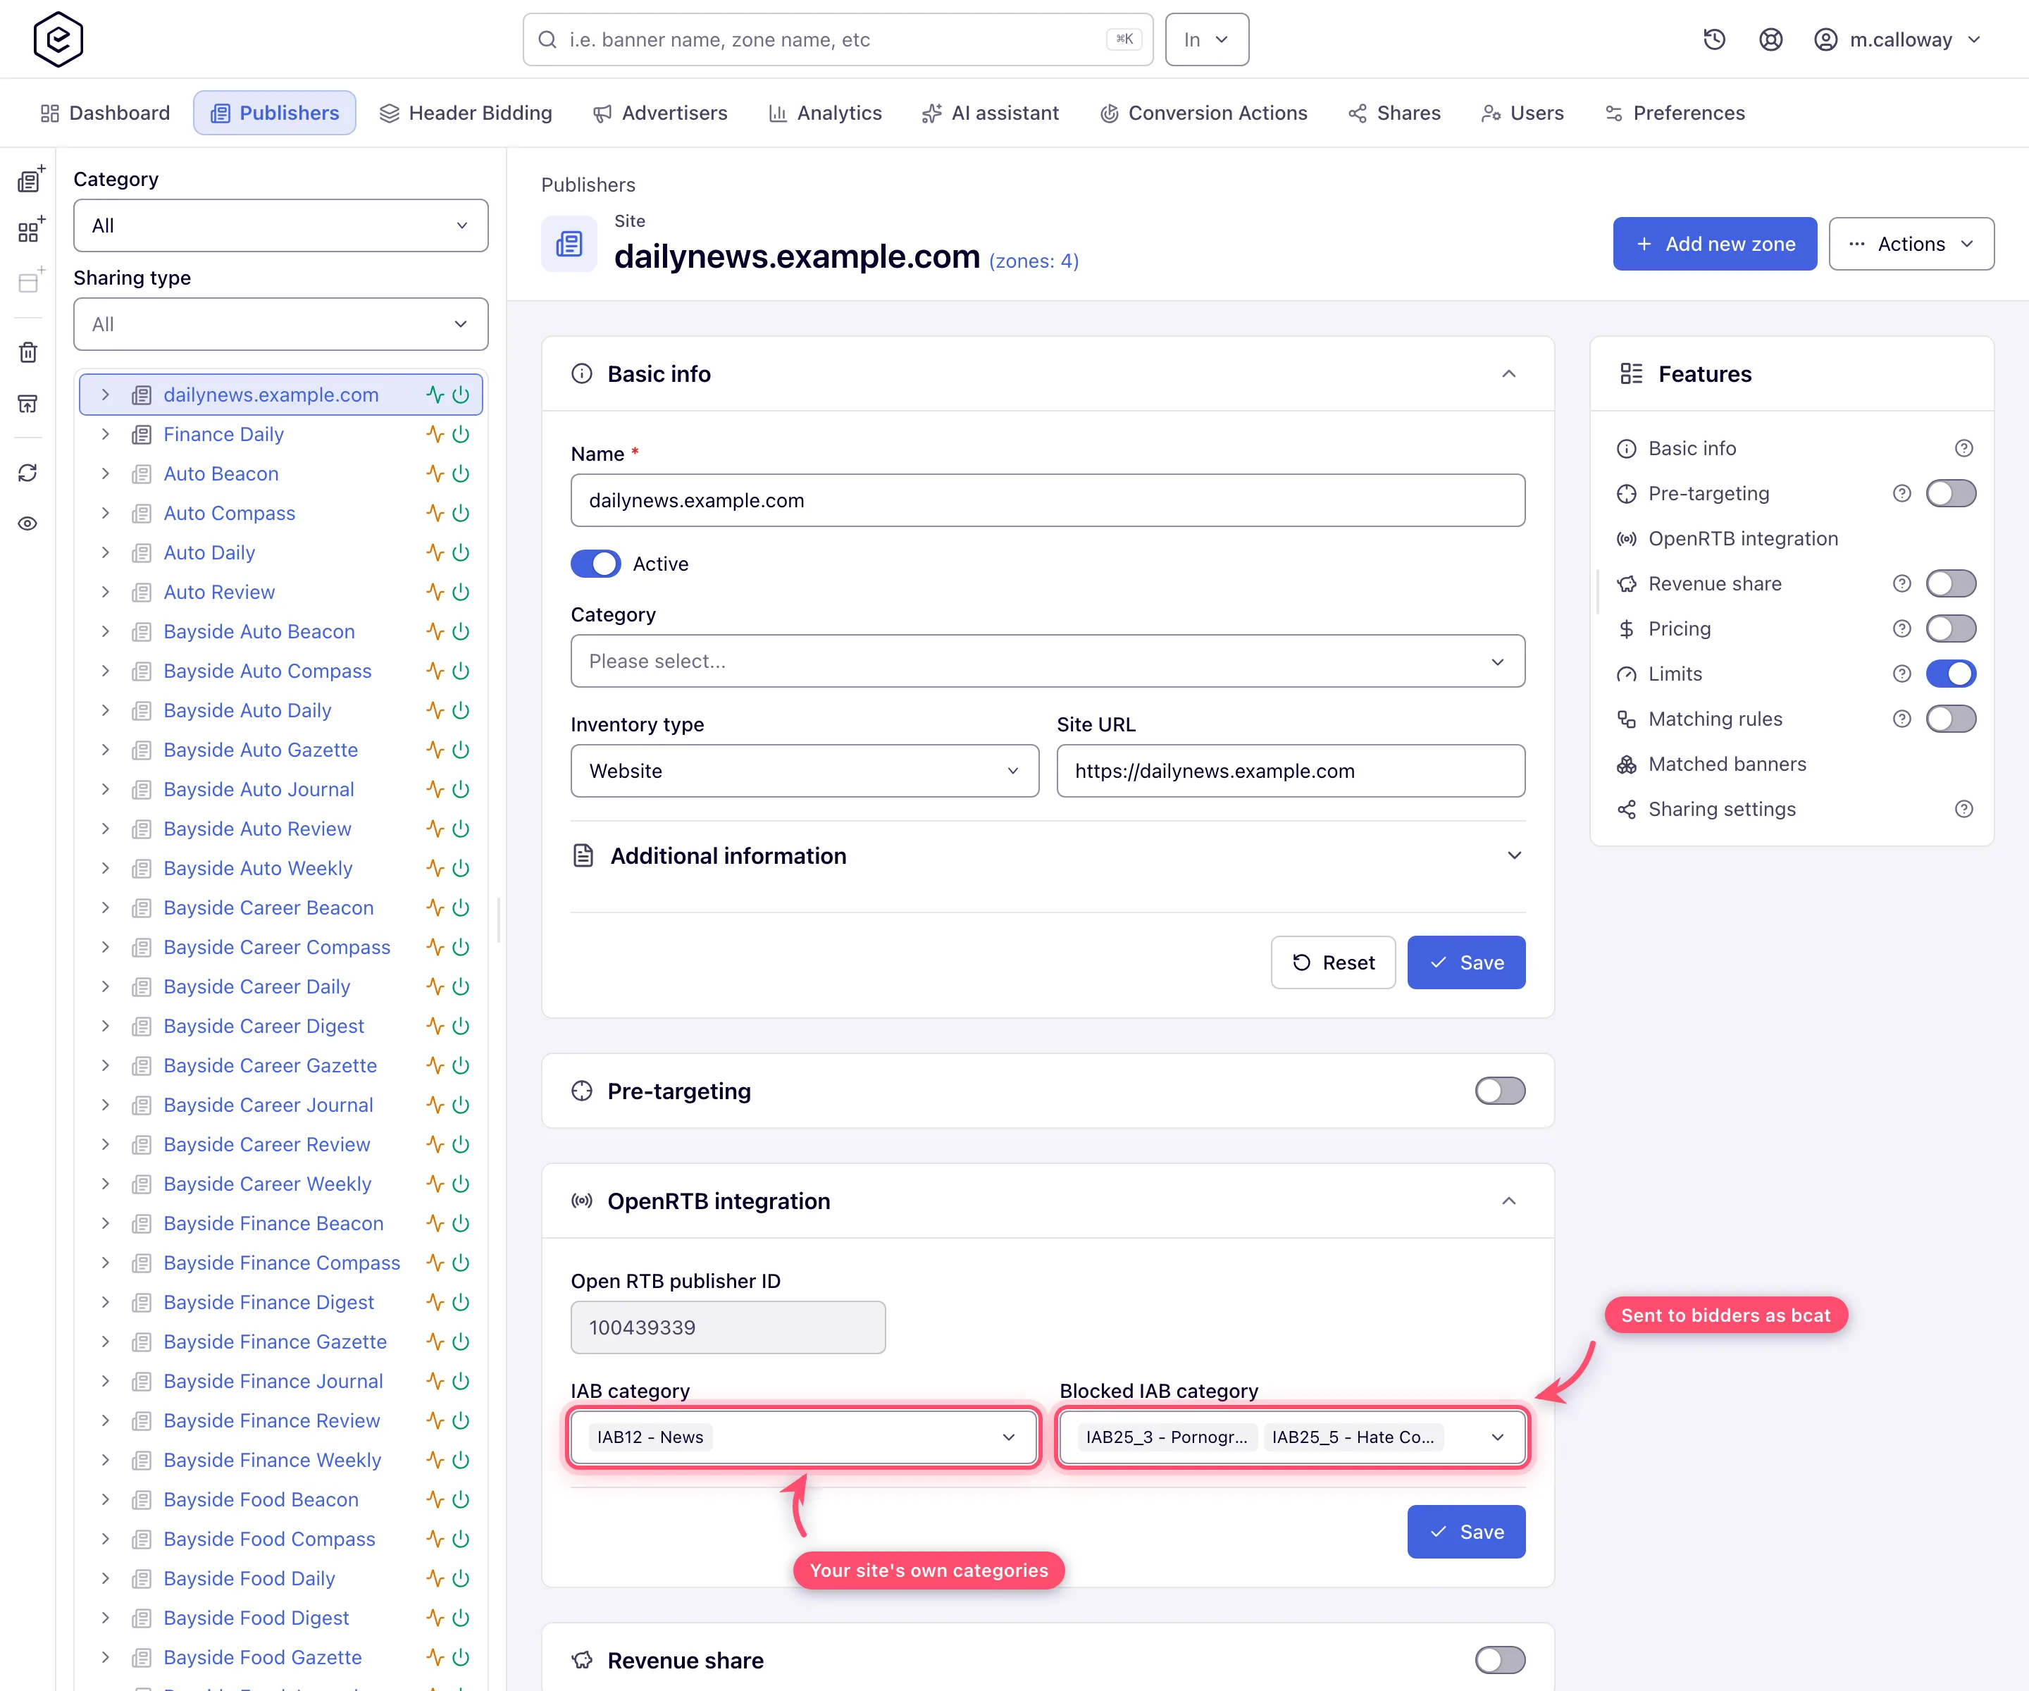Open the AI assistant tab

click(991, 113)
